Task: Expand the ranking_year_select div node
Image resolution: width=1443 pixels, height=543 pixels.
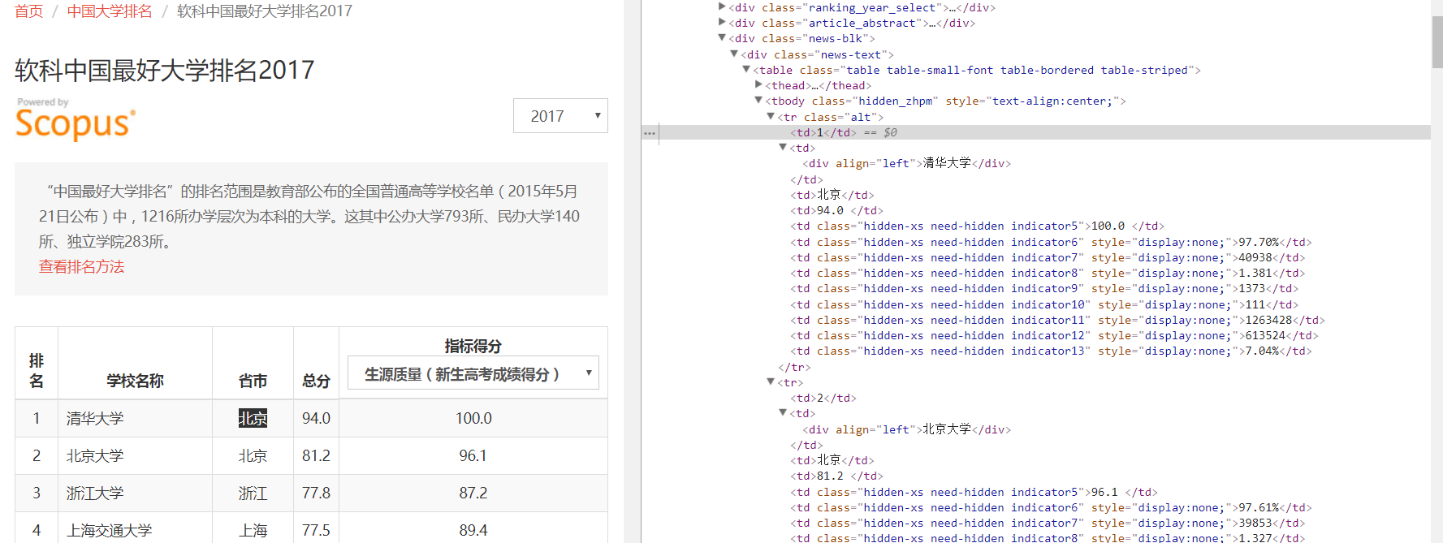Action: tap(722, 7)
